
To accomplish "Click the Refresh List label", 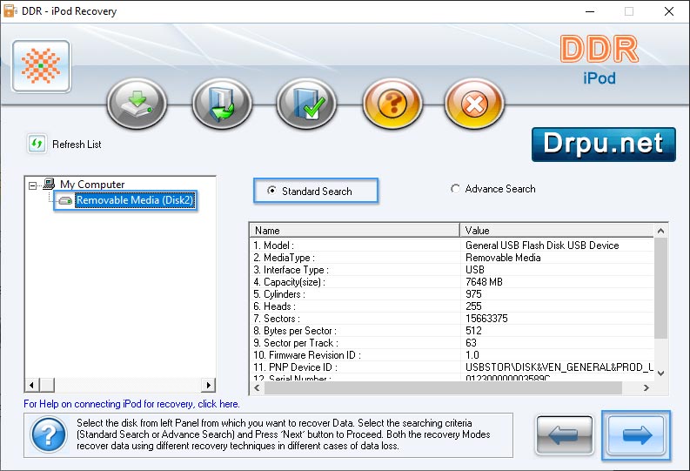I will coord(77,145).
